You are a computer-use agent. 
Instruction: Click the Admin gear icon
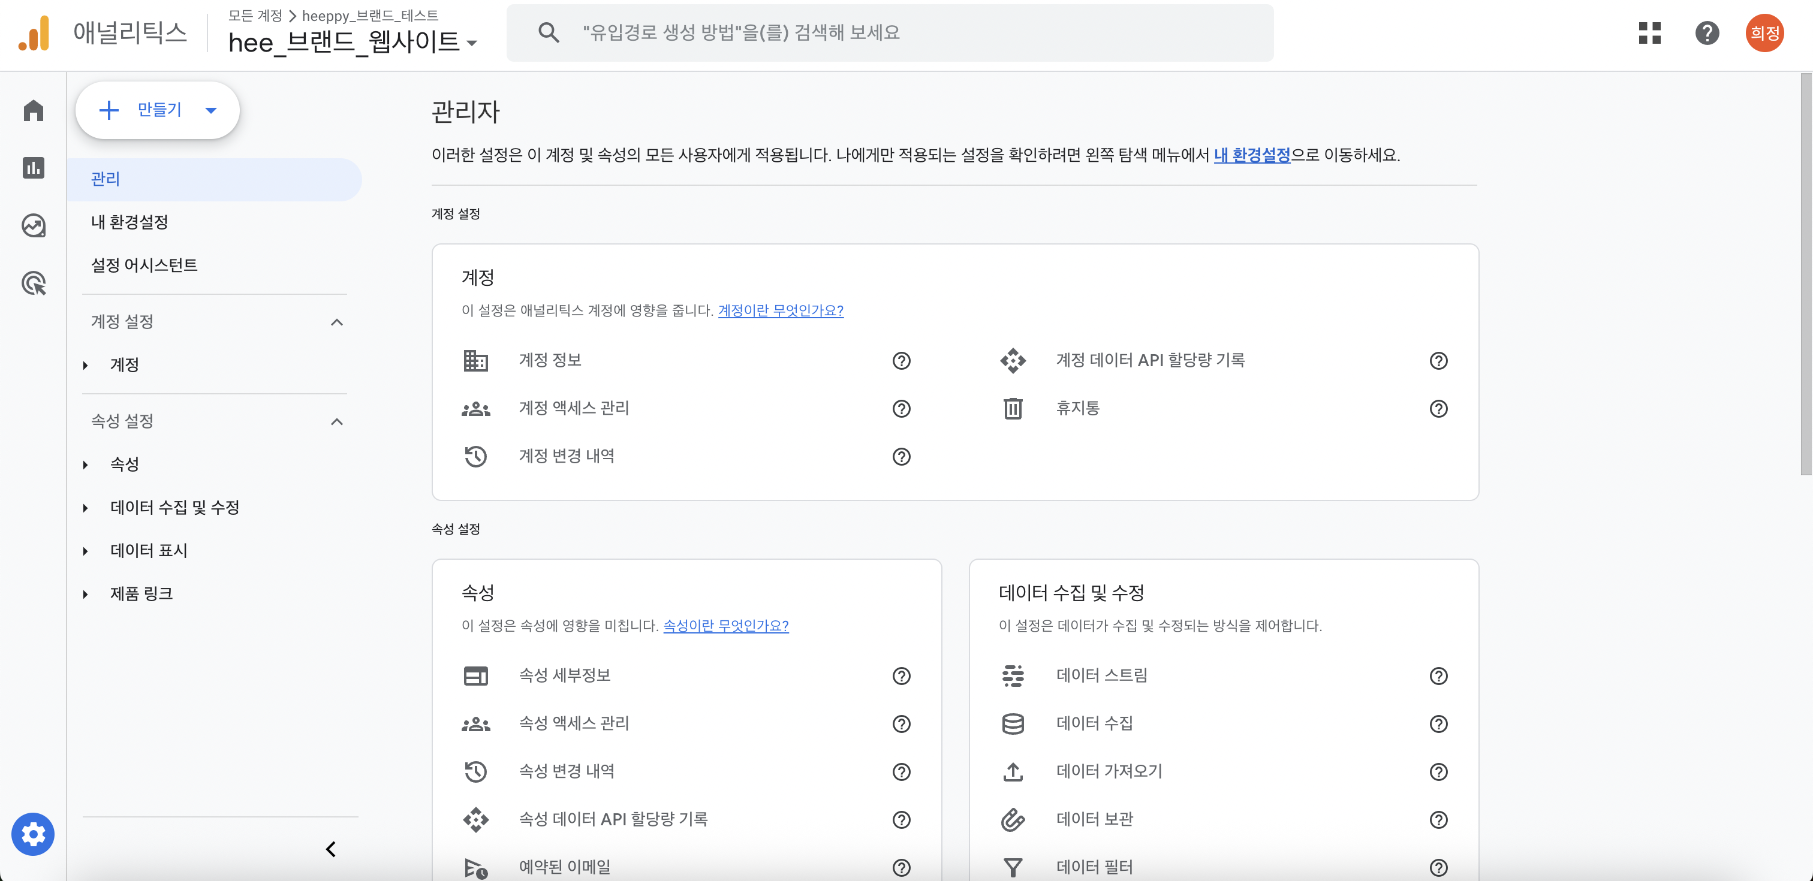pos(33,835)
